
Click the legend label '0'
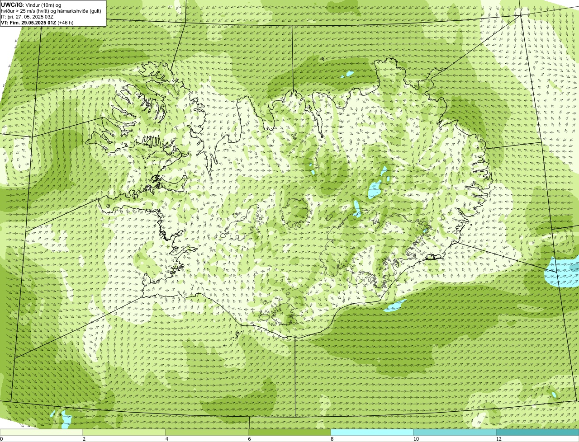coord(2,439)
